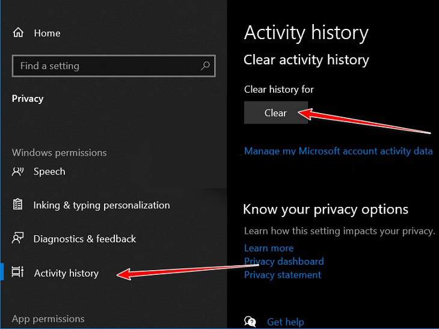Go to Home settings page
This screenshot has height=329, width=439.
46,33
